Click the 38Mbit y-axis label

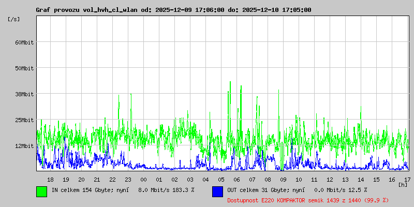[24, 94]
